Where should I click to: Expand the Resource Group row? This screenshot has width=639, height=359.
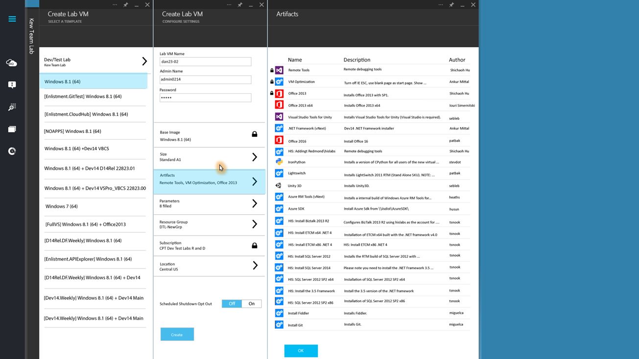[210, 224]
